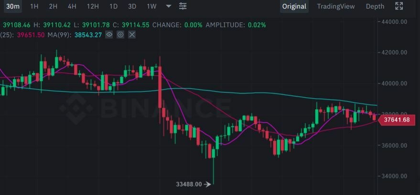Select the 1W interval
The width and height of the screenshot is (420, 195).
[x=151, y=6]
